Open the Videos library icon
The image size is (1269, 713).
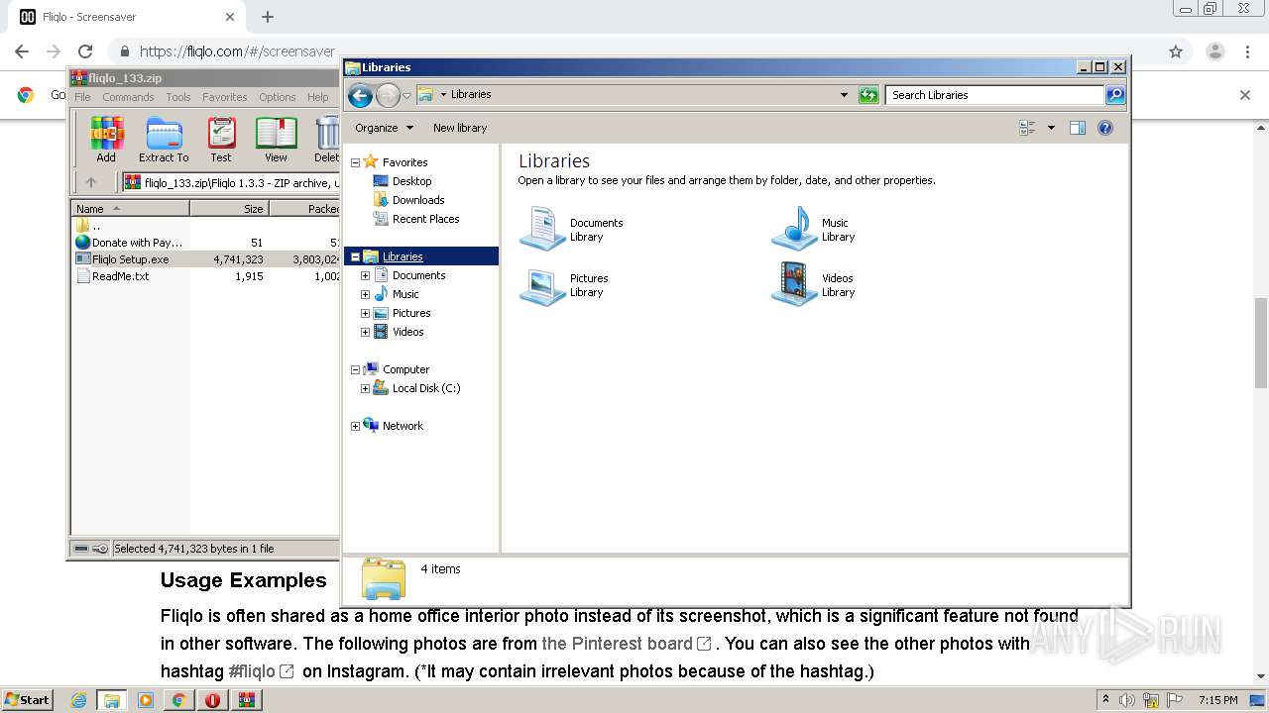(x=794, y=285)
